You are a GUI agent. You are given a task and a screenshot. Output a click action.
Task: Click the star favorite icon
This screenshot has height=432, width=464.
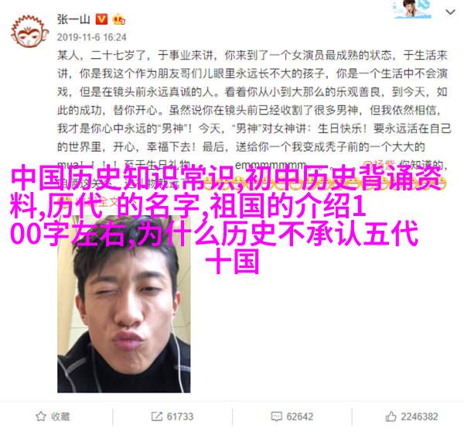click(x=41, y=417)
